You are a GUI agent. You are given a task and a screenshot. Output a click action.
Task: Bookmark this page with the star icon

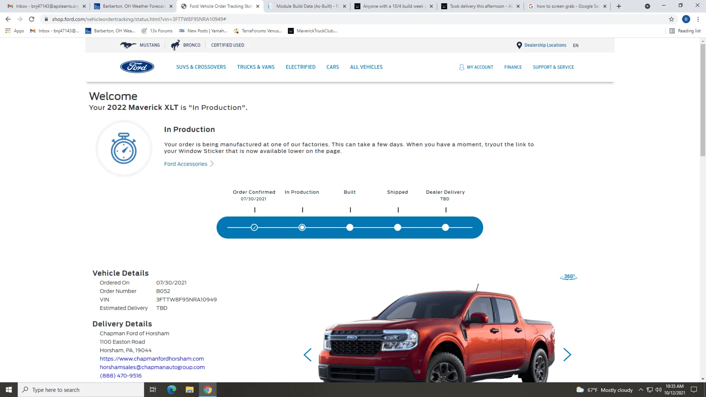point(671,19)
